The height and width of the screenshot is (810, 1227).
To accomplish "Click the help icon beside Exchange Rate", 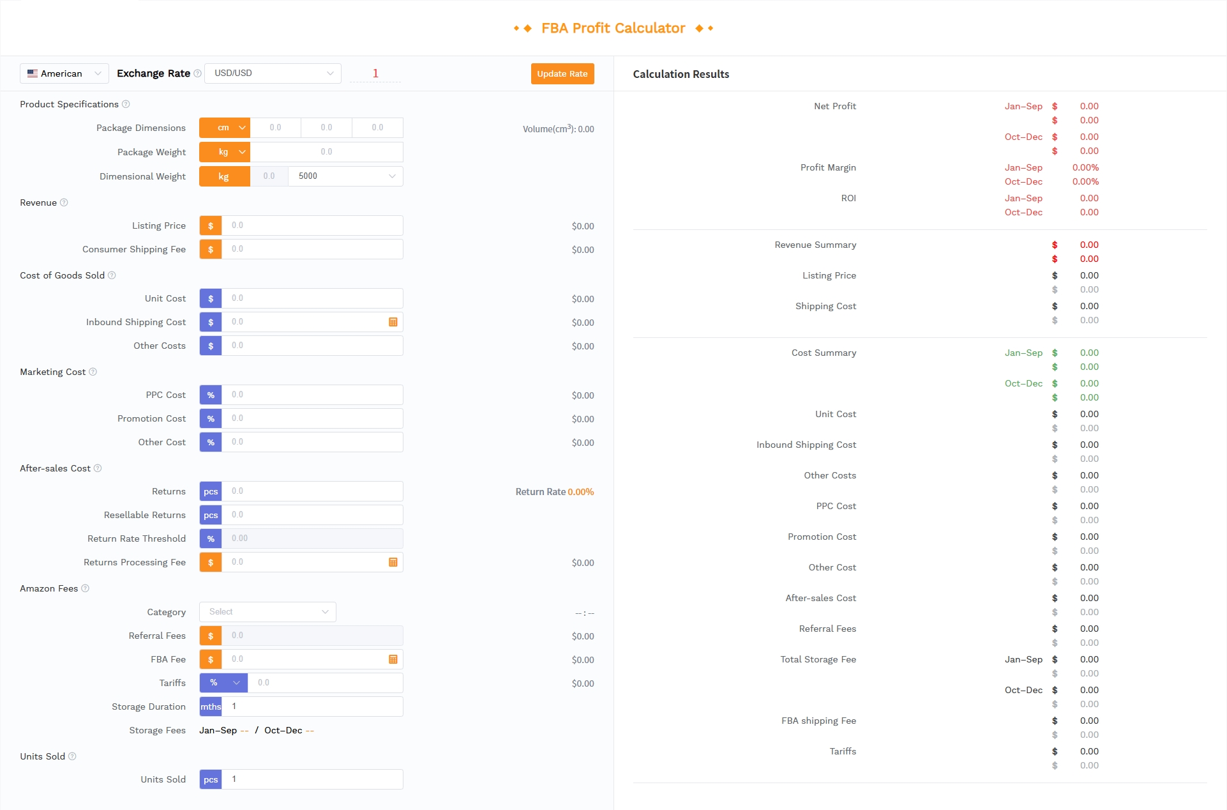I will click(x=198, y=73).
